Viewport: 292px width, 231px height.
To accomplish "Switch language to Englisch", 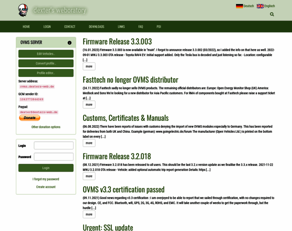I will click(269, 6).
